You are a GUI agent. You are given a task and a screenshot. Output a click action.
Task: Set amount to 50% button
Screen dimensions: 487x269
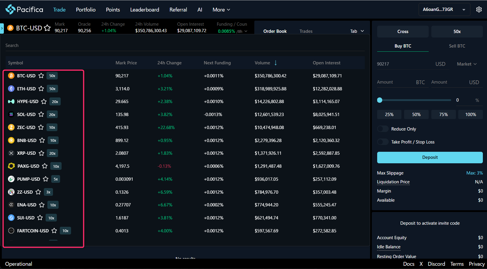pyautogui.click(x=416, y=115)
